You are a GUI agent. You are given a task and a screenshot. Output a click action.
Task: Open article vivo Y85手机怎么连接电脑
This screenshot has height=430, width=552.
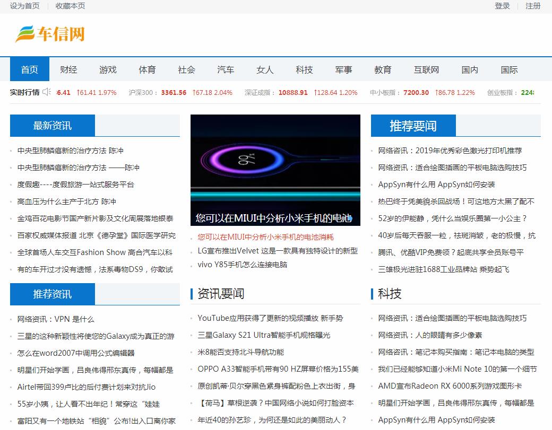pos(242,265)
